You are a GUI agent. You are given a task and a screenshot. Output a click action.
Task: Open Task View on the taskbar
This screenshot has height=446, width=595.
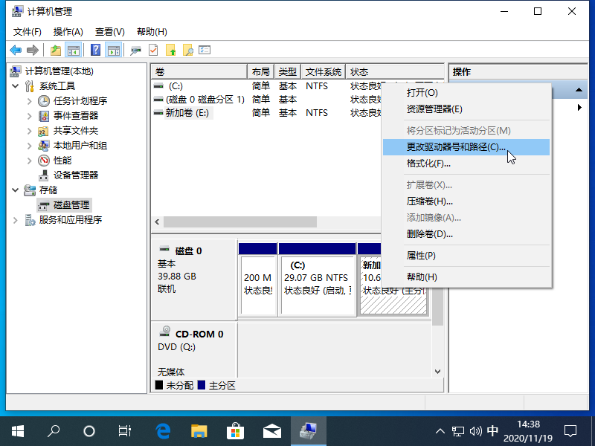pyautogui.click(x=125, y=430)
